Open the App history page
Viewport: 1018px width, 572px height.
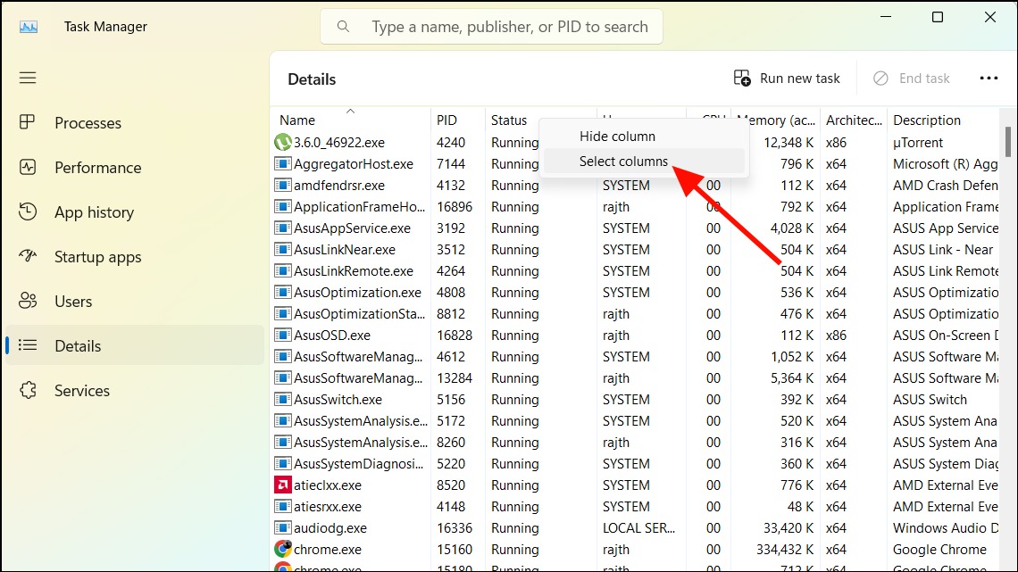point(135,212)
